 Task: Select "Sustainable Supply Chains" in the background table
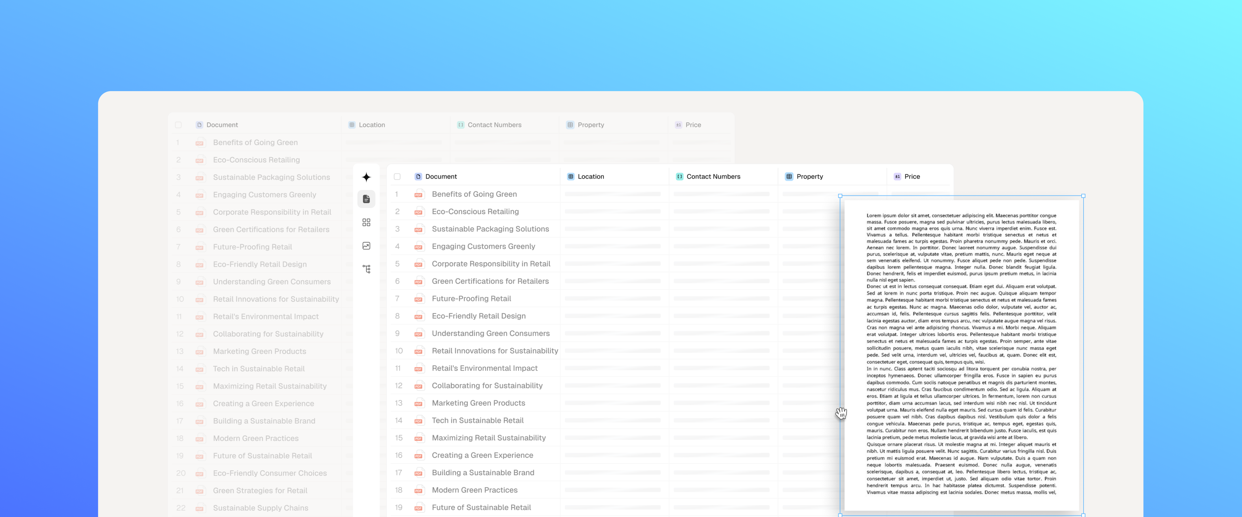coord(261,508)
